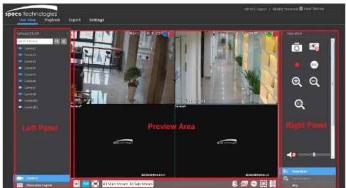Click the magnifier search button in left panel
Screen dimensions: 346x188
(x=57, y=41)
